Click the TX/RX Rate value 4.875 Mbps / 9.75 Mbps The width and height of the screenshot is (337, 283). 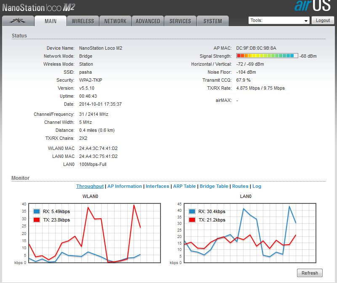coord(260,88)
